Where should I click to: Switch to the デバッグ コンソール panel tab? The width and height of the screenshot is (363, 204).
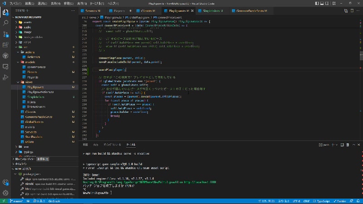[112, 145]
